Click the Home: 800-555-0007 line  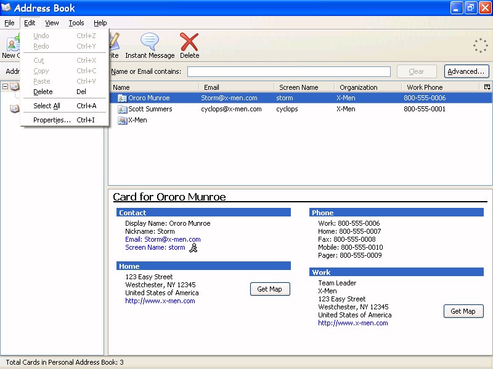(x=349, y=232)
